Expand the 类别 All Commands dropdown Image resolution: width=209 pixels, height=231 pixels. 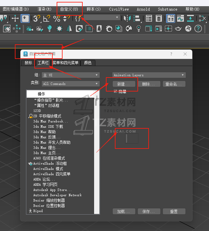click(x=71, y=84)
